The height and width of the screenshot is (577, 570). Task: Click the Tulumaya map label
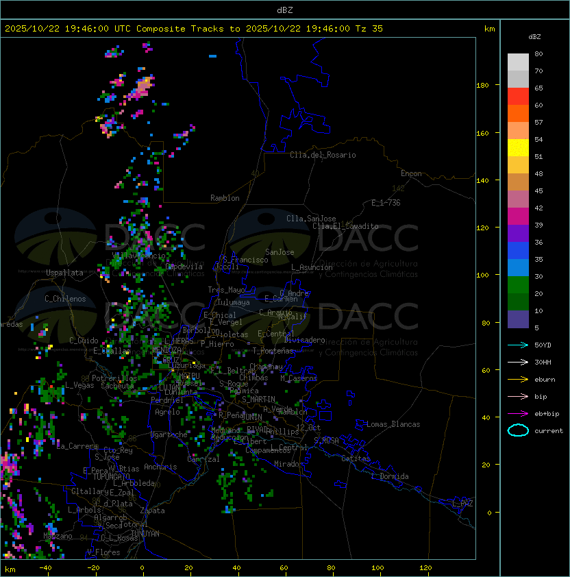coord(234,302)
